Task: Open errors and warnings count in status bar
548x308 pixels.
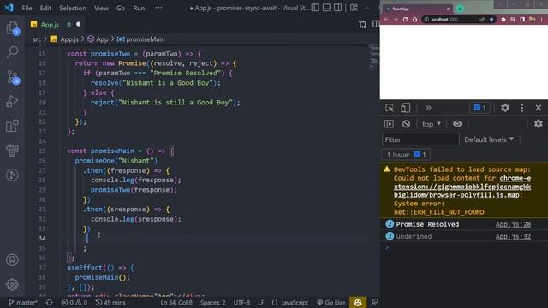Action: coord(74,302)
